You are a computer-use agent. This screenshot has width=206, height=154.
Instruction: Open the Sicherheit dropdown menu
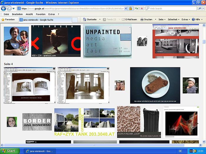[173, 20]
